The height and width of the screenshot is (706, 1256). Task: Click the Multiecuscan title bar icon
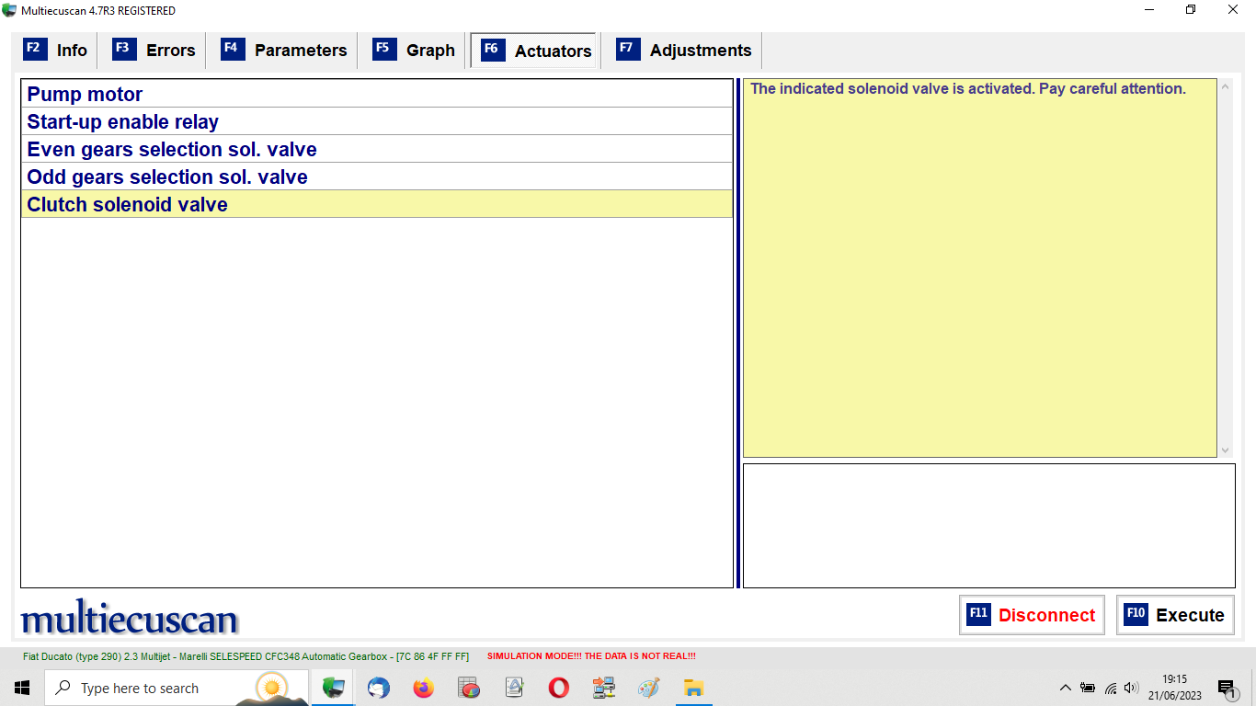(x=9, y=10)
